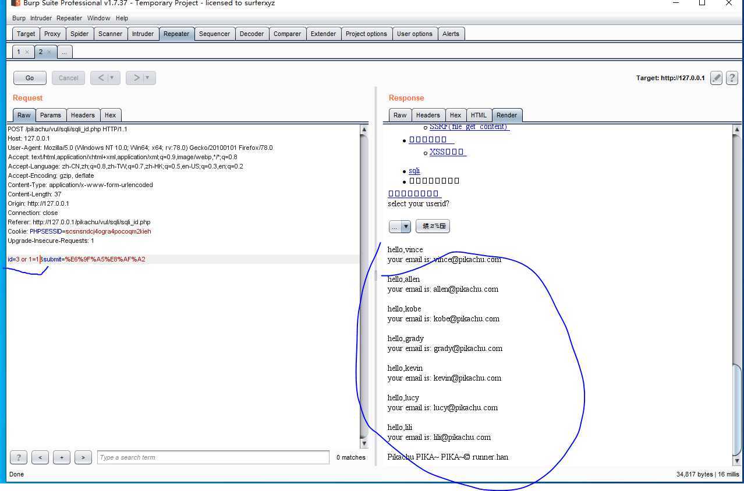Open the forward history dropdown arrow

point(148,78)
